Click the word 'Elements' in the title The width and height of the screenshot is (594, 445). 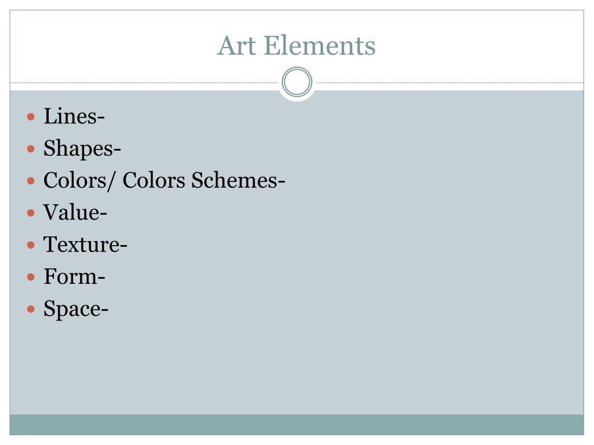point(320,46)
